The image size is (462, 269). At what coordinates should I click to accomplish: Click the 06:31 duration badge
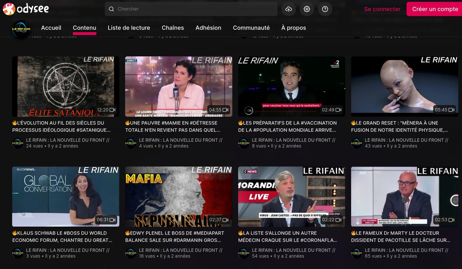click(106, 220)
